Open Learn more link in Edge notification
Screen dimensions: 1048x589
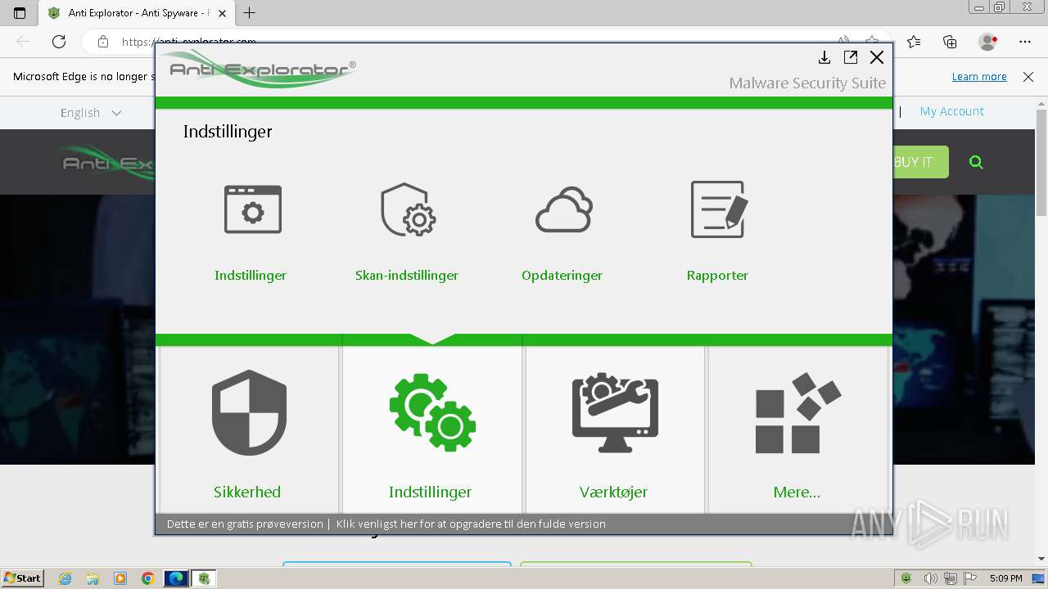[x=979, y=77]
